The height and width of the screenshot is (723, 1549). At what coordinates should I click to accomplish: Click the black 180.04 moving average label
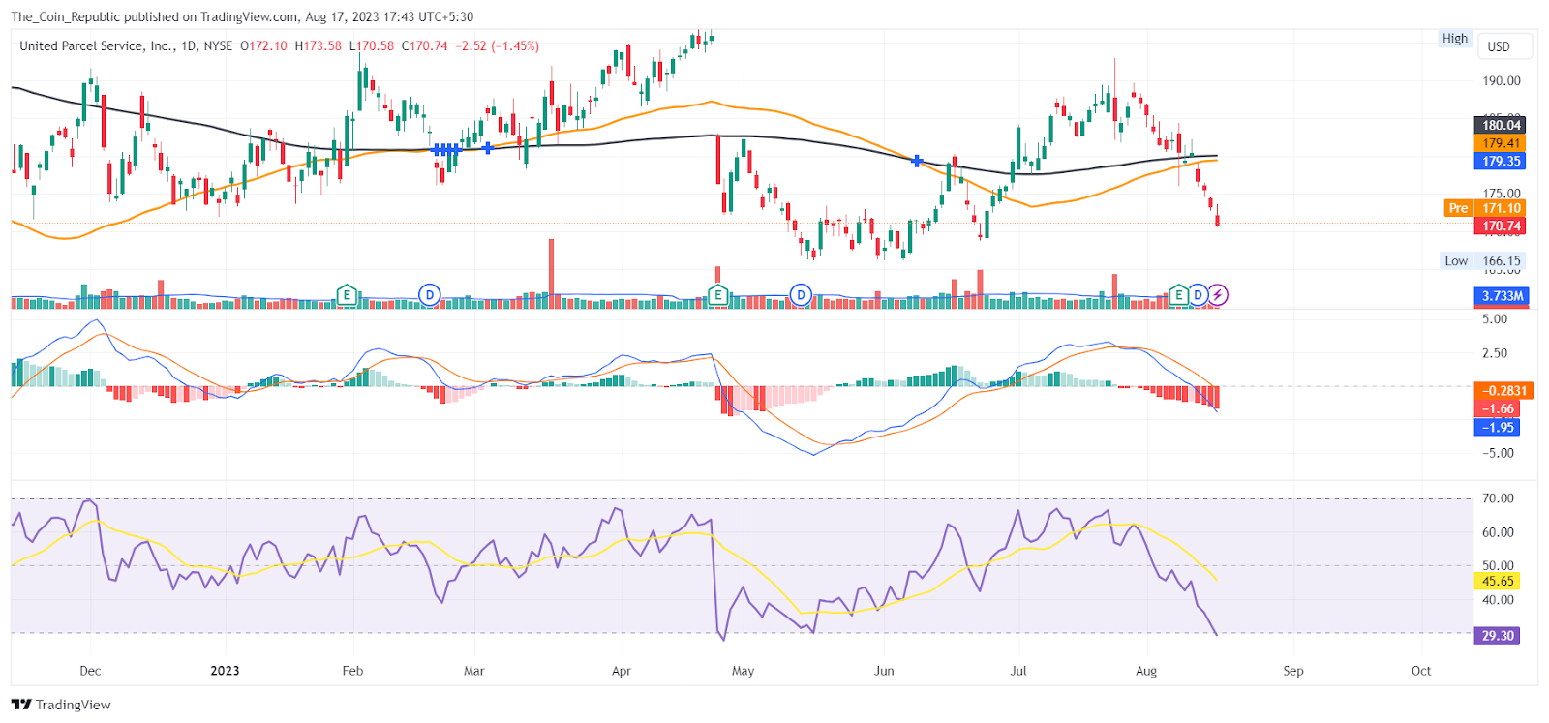click(1502, 125)
